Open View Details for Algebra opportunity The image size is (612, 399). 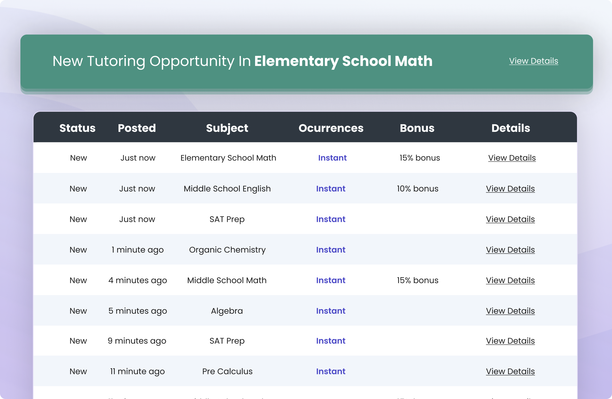pyautogui.click(x=510, y=311)
